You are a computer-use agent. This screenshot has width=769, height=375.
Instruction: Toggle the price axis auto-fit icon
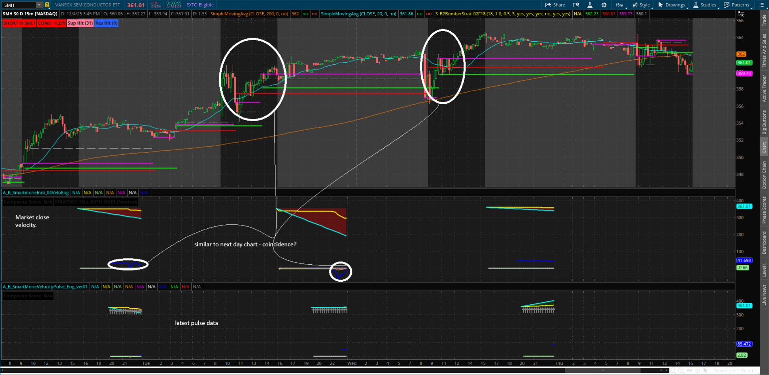pyautogui.click(x=741, y=14)
